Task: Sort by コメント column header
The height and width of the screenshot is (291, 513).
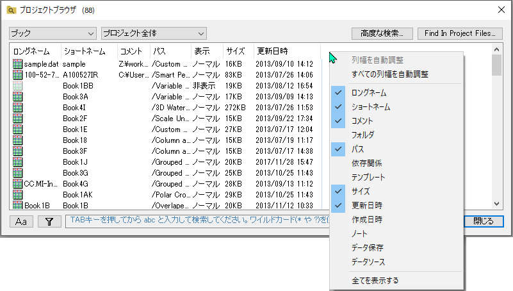Action: click(x=133, y=51)
